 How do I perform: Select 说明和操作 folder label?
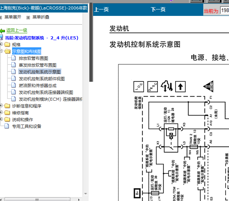(22, 120)
